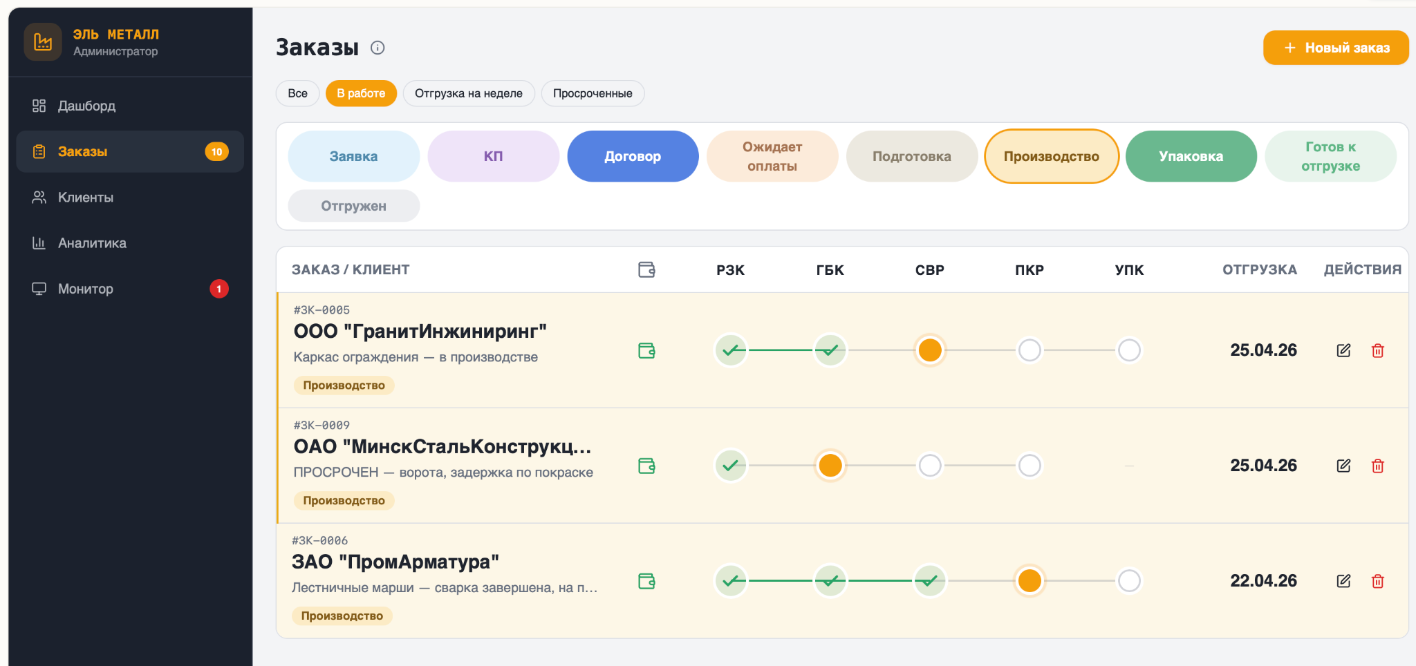Filter by Подготовка stage
The image size is (1416, 666).
click(912, 156)
